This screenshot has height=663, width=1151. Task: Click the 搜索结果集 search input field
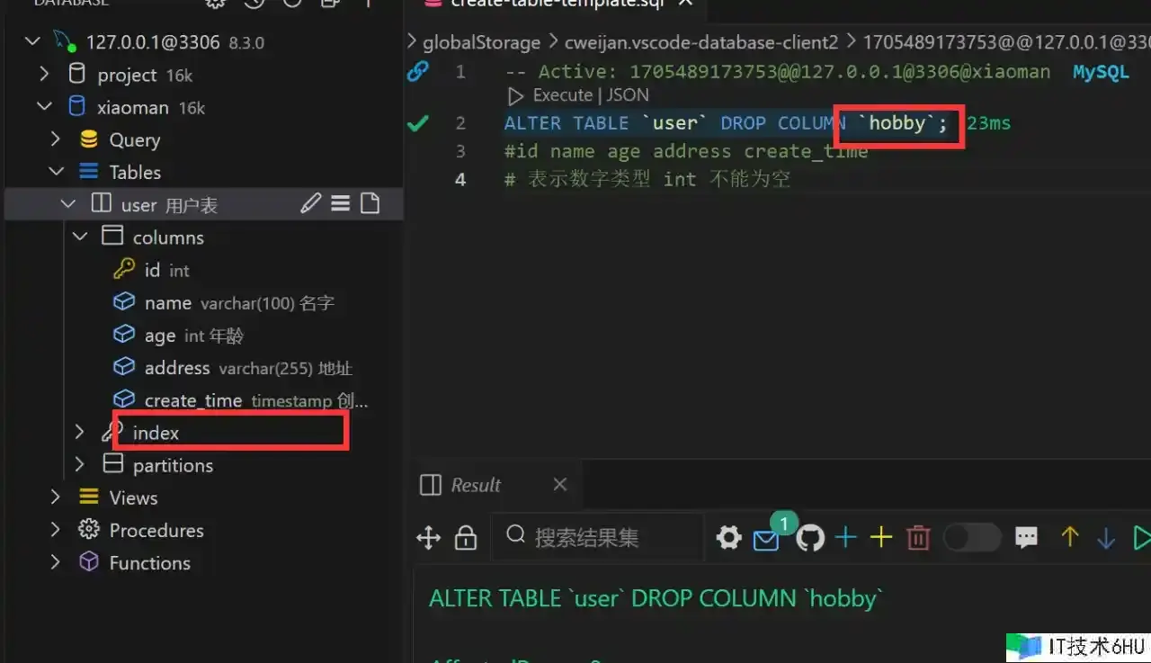pos(599,538)
